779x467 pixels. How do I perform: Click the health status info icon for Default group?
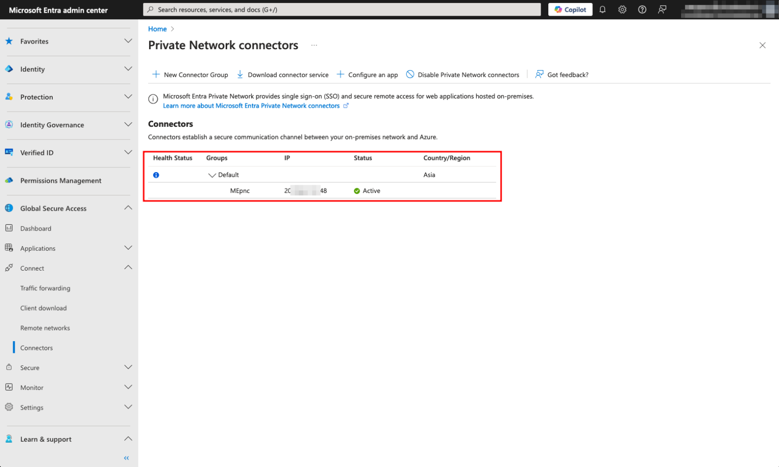click(x=156, y=175)
